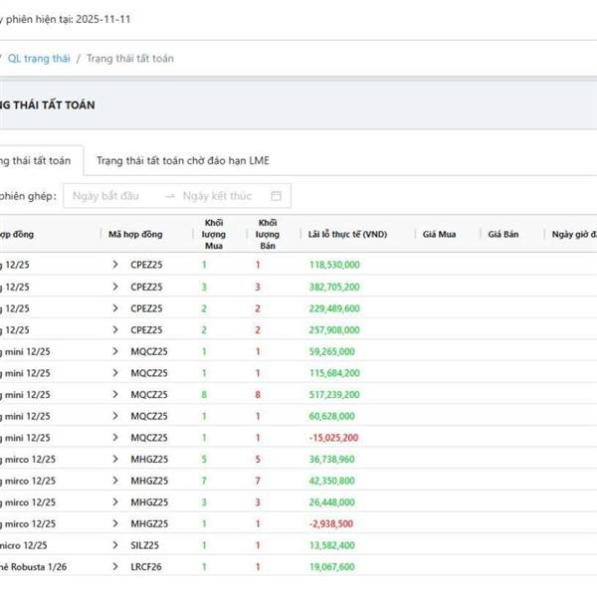Expand the MHGZ25 row with 36,738,960
The height and width of the screenshot is (597, 597).
pos(115,459)
